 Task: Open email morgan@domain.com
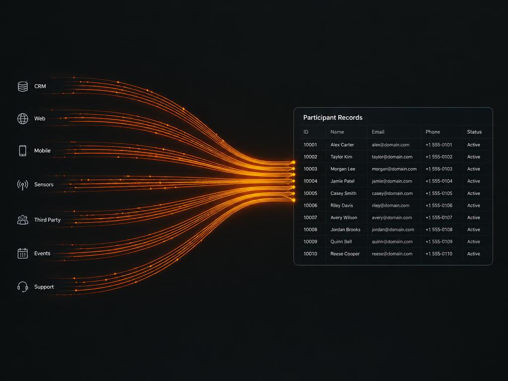[x=394, y=169]
